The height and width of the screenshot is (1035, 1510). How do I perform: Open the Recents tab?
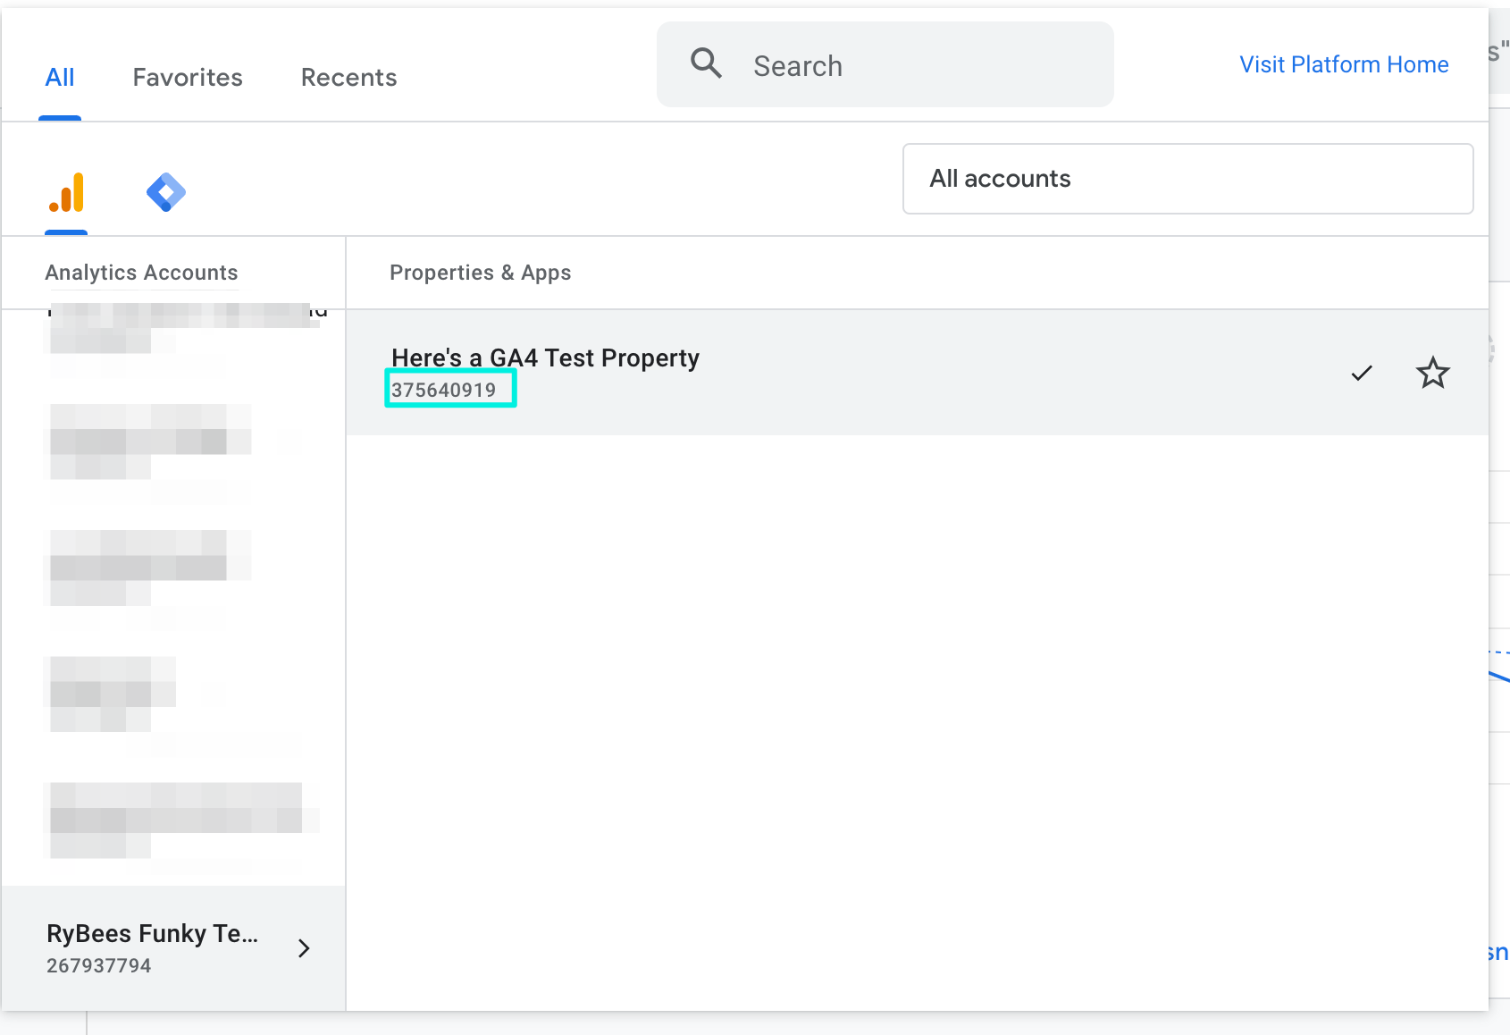[348, 78]
